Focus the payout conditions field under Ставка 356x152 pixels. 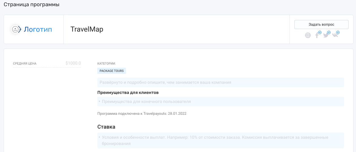[x=221, y=140]
